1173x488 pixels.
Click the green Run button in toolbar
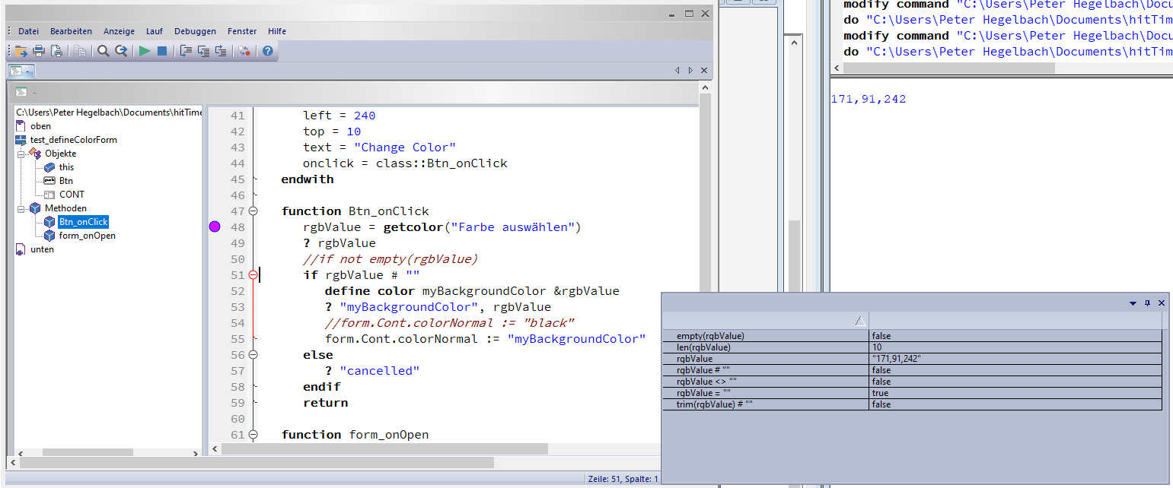144,51
